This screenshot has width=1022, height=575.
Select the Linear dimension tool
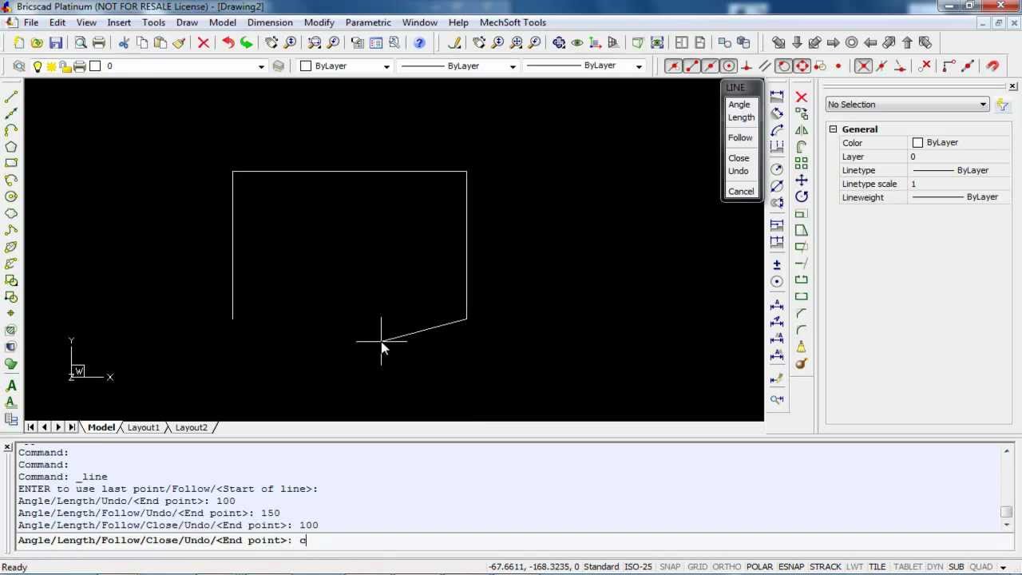click(x=777, y=97)
